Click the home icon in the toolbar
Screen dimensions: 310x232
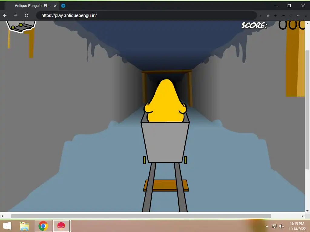click(268, 16)
